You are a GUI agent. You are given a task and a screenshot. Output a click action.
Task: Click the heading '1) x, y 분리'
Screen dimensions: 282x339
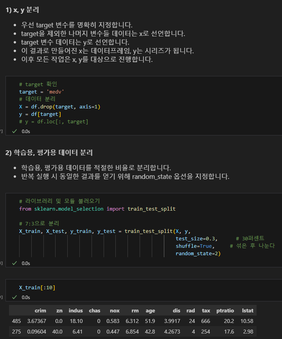pyautogui.click(x=22, y=10)
